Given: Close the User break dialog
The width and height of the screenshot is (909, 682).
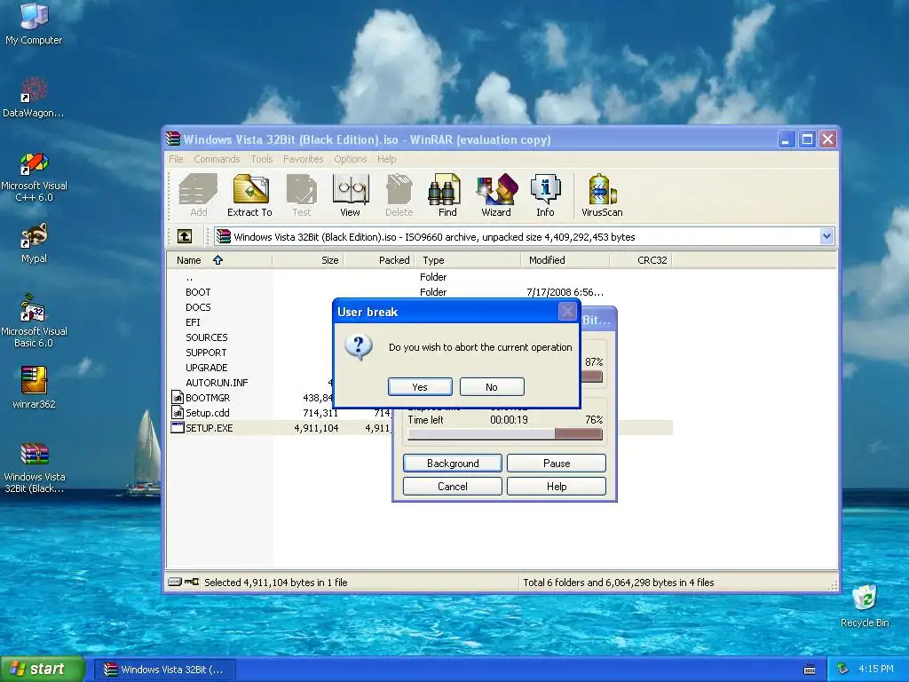Looking at the screenshot, I should pos(567,312).
